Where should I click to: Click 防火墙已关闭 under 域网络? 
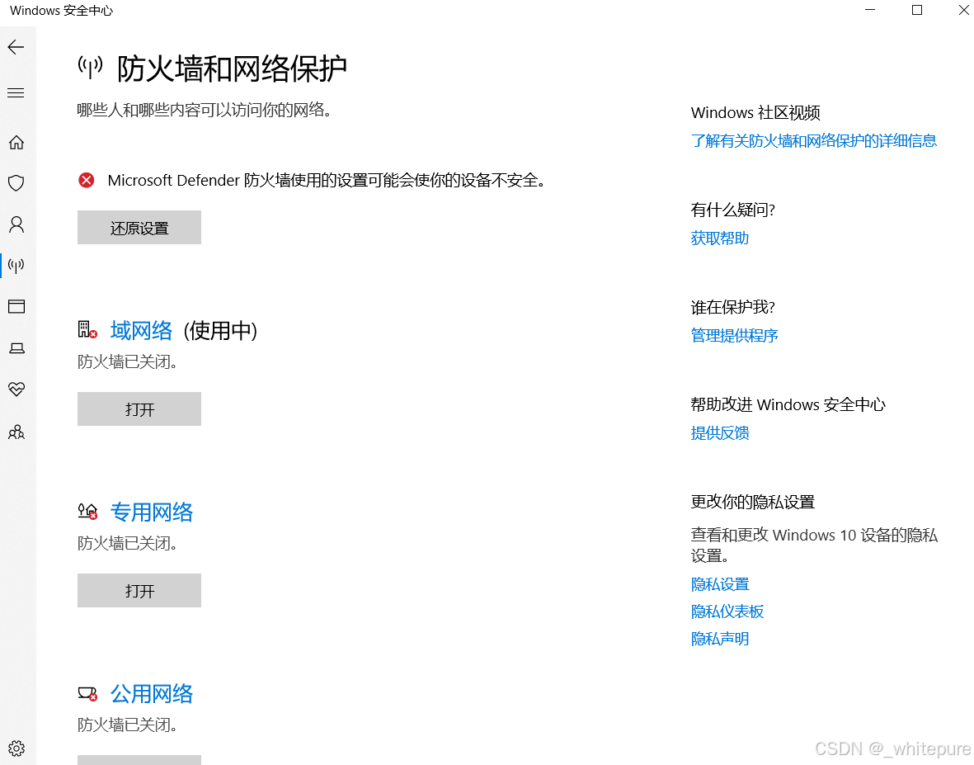[x=128, y=361]
